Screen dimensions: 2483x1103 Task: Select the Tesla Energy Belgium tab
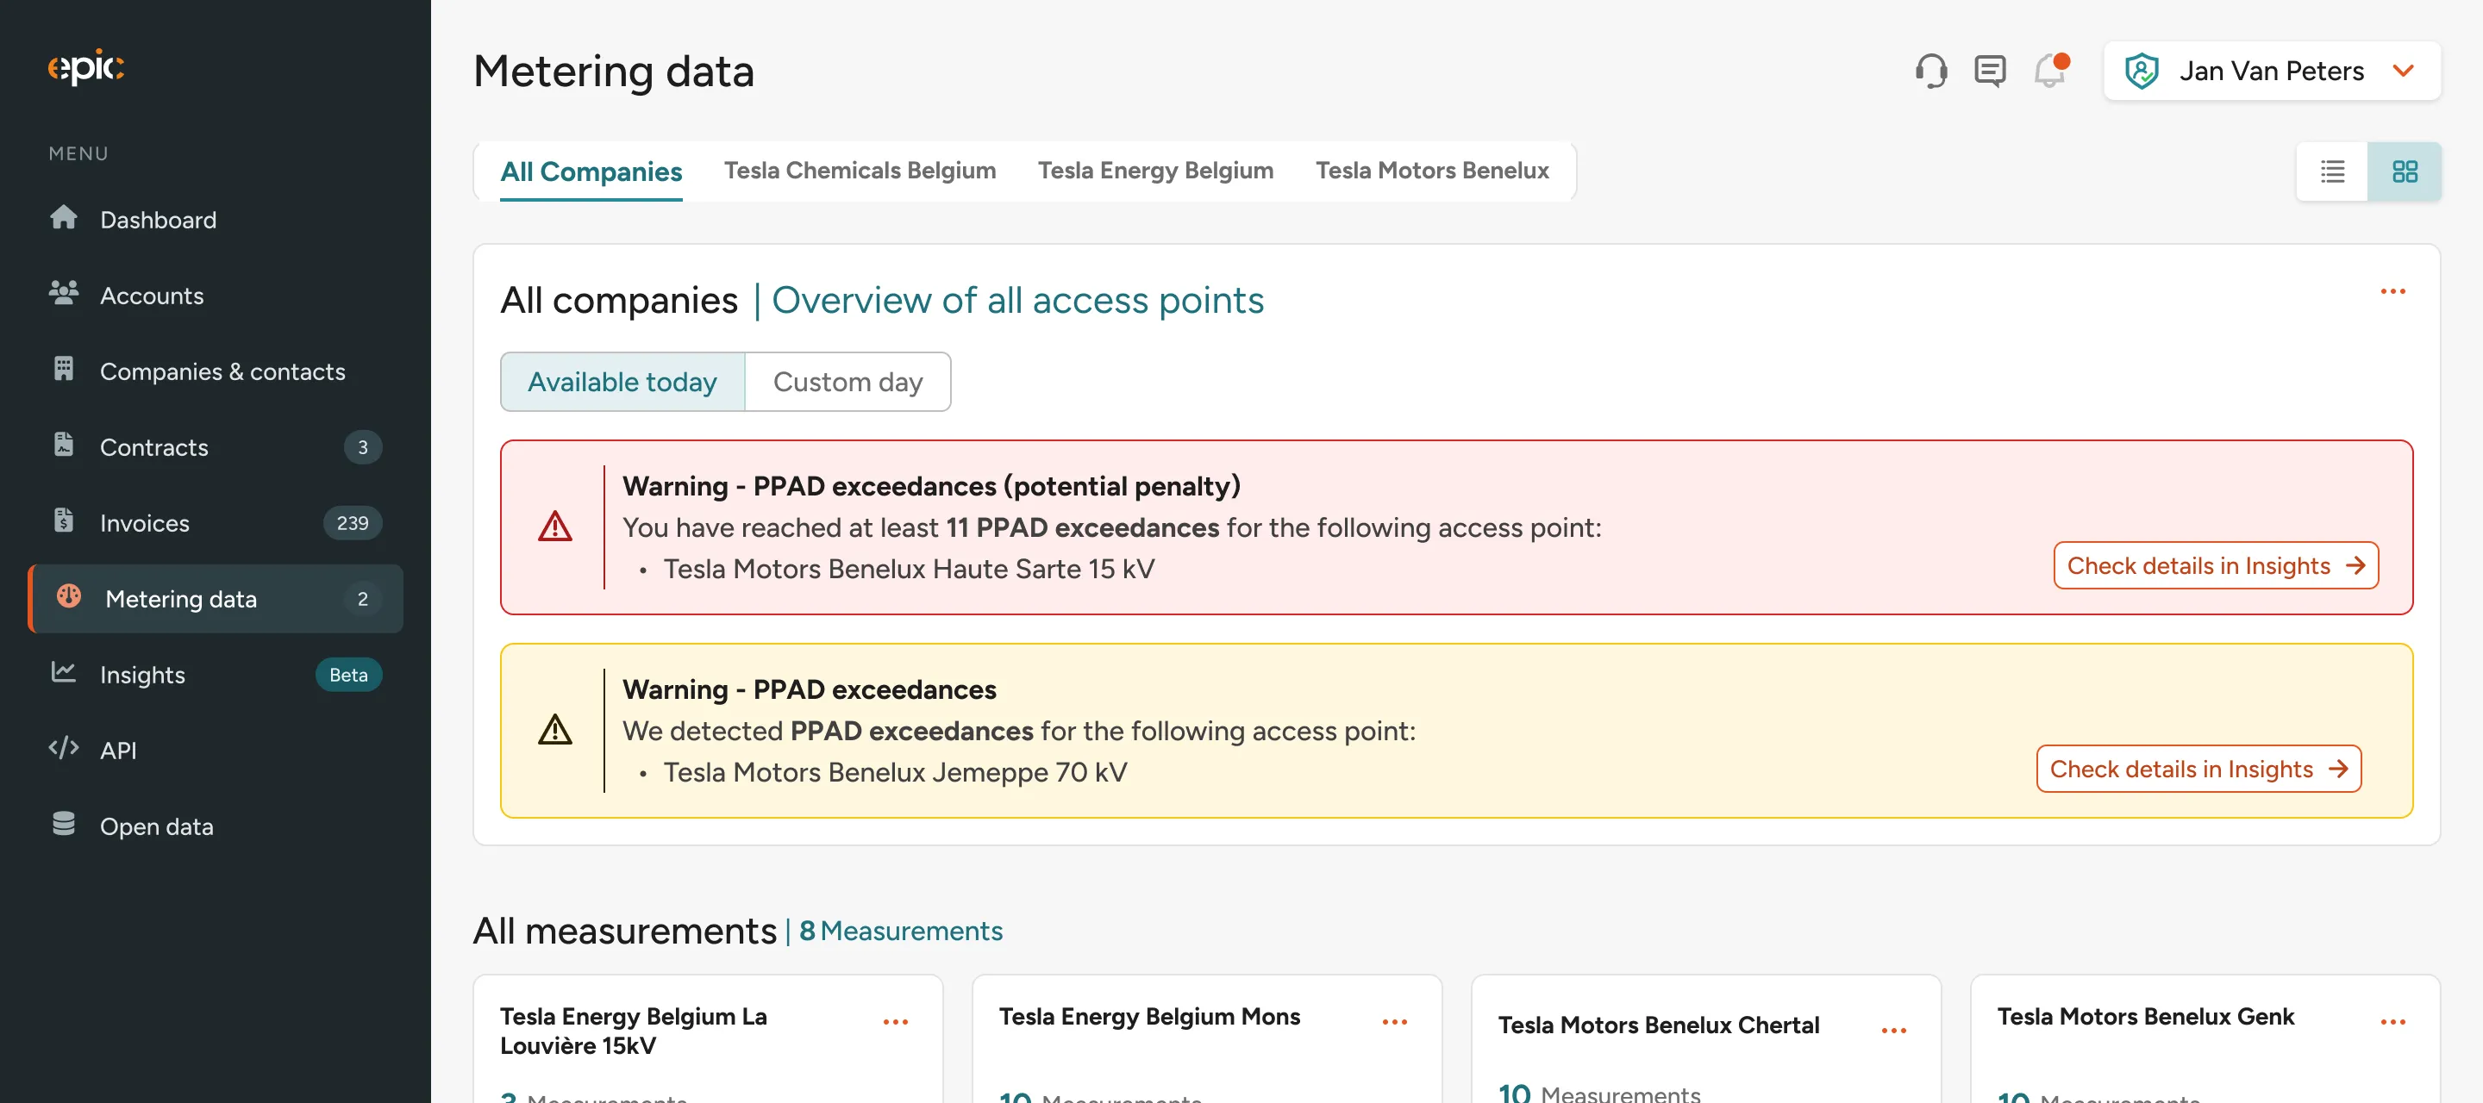(1154, 171)
